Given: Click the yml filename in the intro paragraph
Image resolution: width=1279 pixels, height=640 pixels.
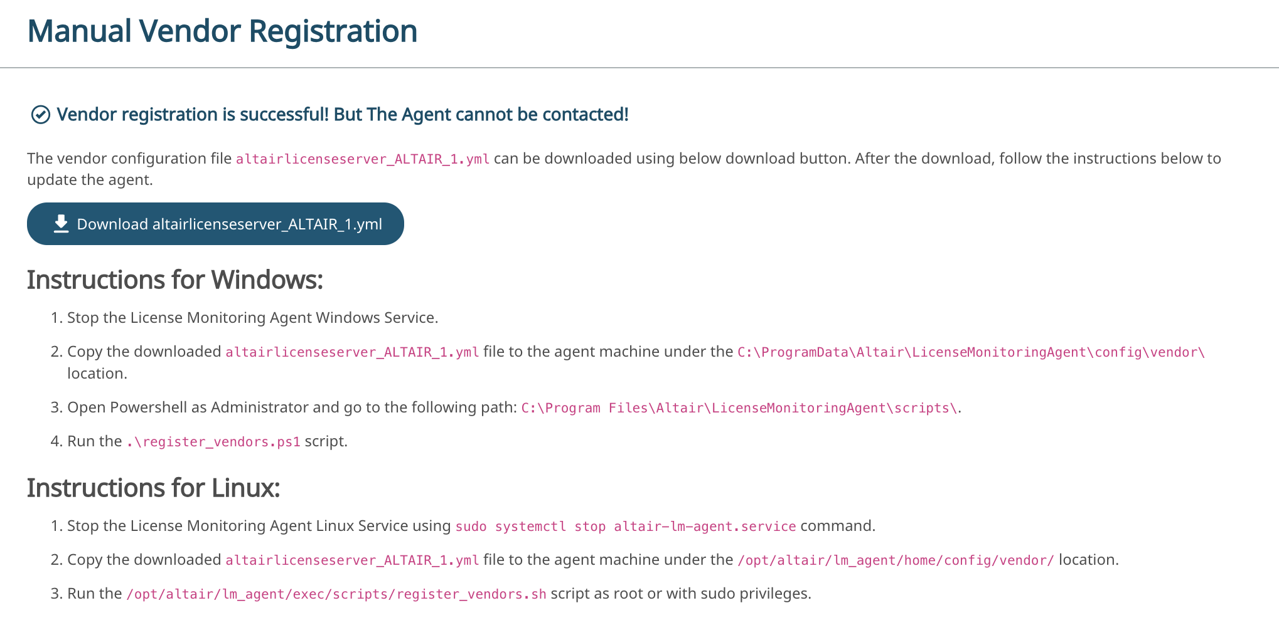Looking at the screenshot, I should coord(362,159).
